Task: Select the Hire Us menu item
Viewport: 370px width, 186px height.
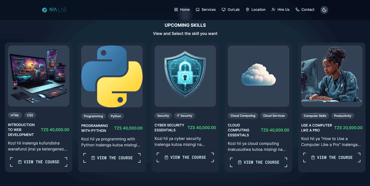Action: coord(280,10)
